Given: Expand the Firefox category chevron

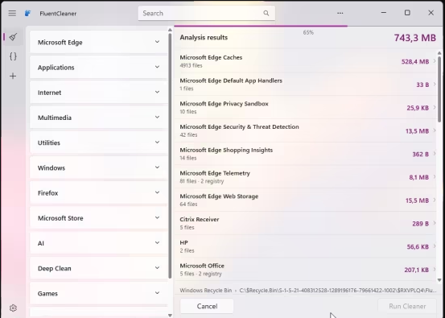Looking at the screenshot, I should click(157, 192).
